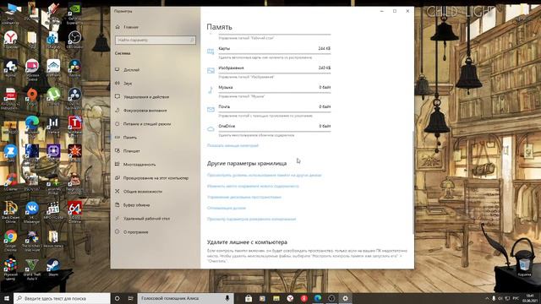The height and width of the screenshot is (304, 541).
Task: Focus the Найти параметр search field
Action: tap(156, 40)
